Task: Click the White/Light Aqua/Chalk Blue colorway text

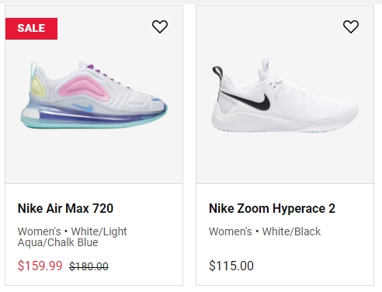Action: (72, 237)
